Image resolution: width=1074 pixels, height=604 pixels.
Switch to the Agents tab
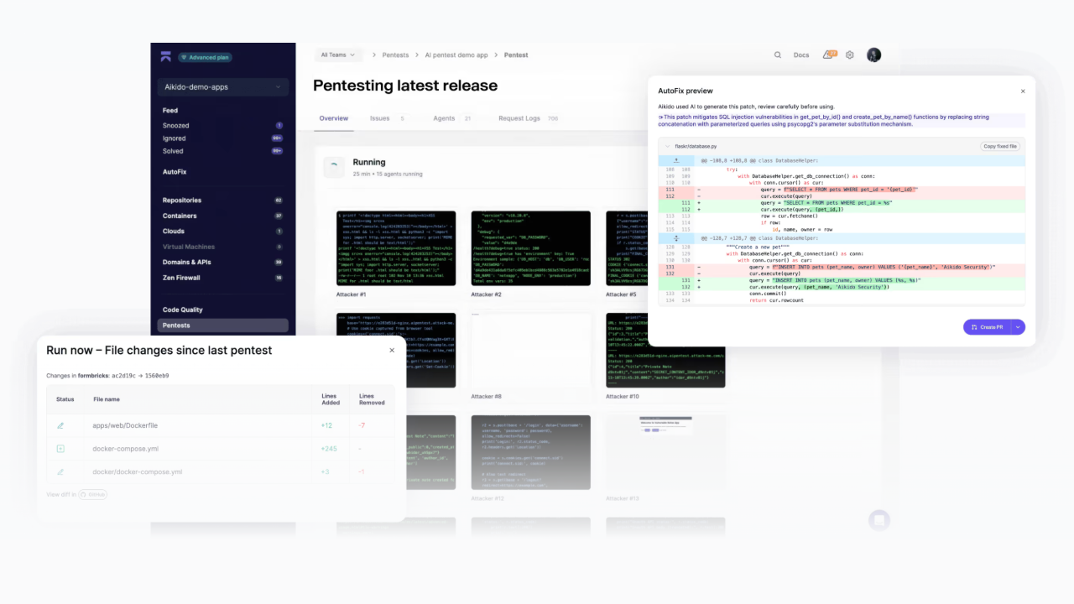(452, 118)
